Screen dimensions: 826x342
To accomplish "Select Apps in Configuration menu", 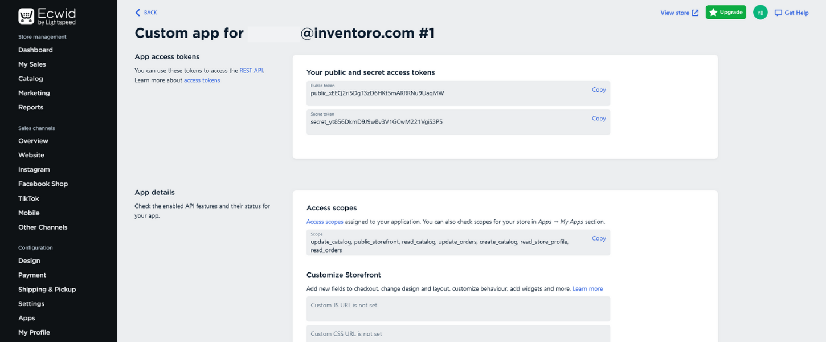I will (27, 318).
